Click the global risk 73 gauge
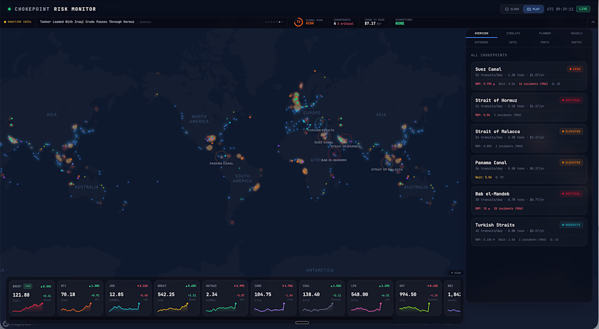This screenshot has width=599, height=329. pos(298,22)
